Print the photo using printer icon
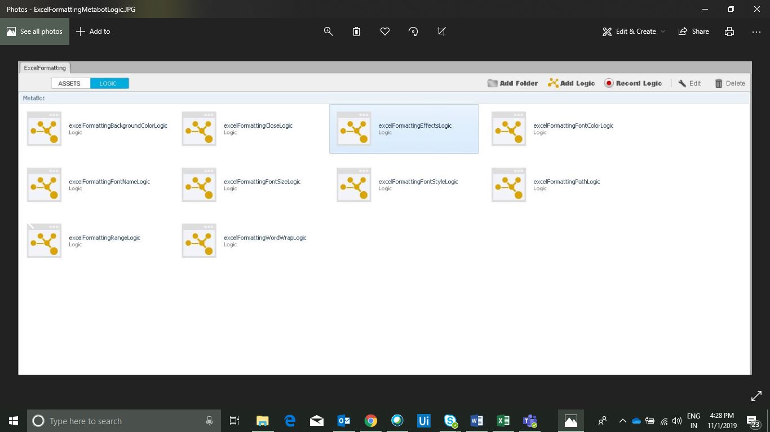Screen dimensions: 770x432 pos(729,31)
